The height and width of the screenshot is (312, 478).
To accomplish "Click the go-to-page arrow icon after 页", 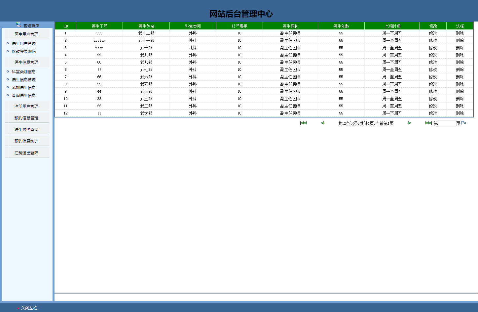I will [x=463, y=123].
